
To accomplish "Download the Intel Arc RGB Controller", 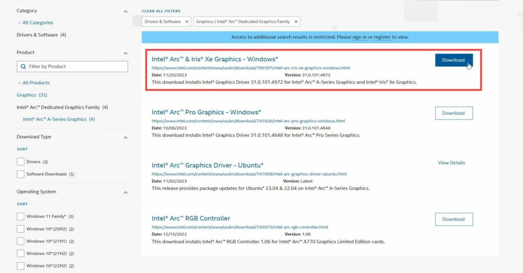I will point(454,219).
